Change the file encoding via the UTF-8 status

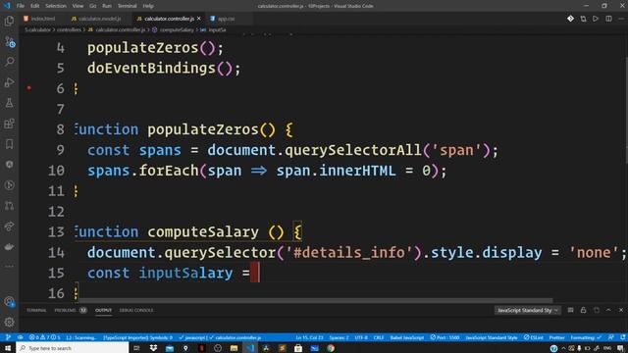pos(361,337)
